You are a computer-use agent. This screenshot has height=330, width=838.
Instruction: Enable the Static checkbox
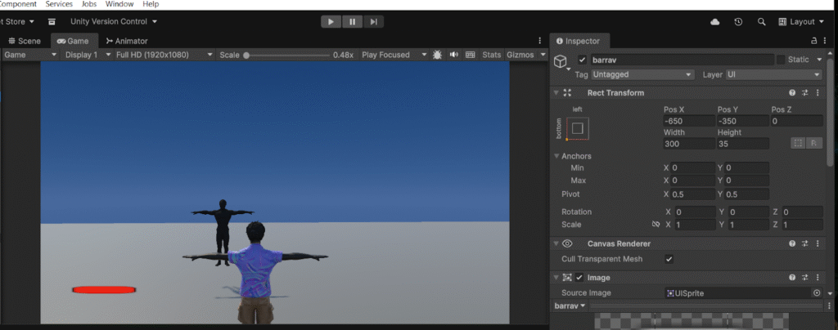pos(781,60)
